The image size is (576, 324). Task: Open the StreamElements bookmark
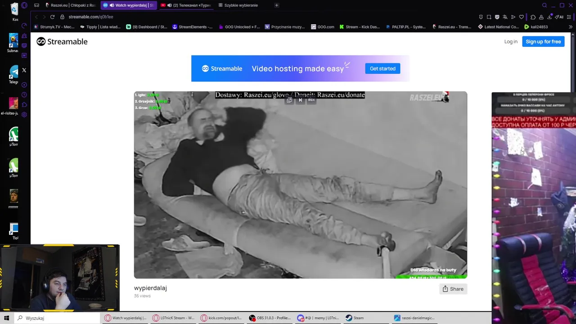pos(193,27)
